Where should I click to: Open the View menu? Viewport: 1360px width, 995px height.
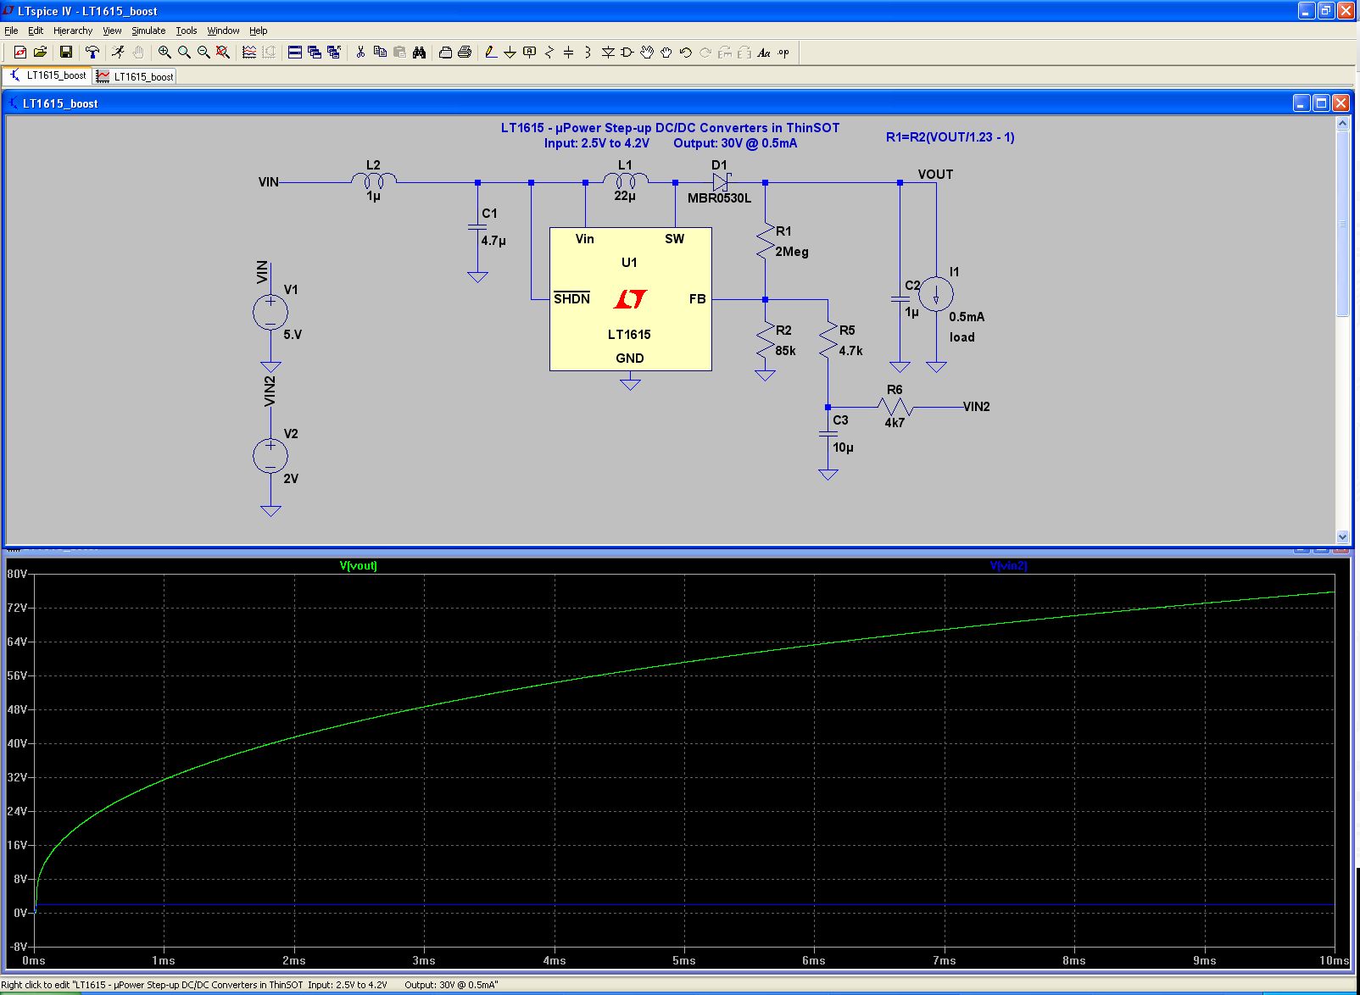(x=112, y=31)
